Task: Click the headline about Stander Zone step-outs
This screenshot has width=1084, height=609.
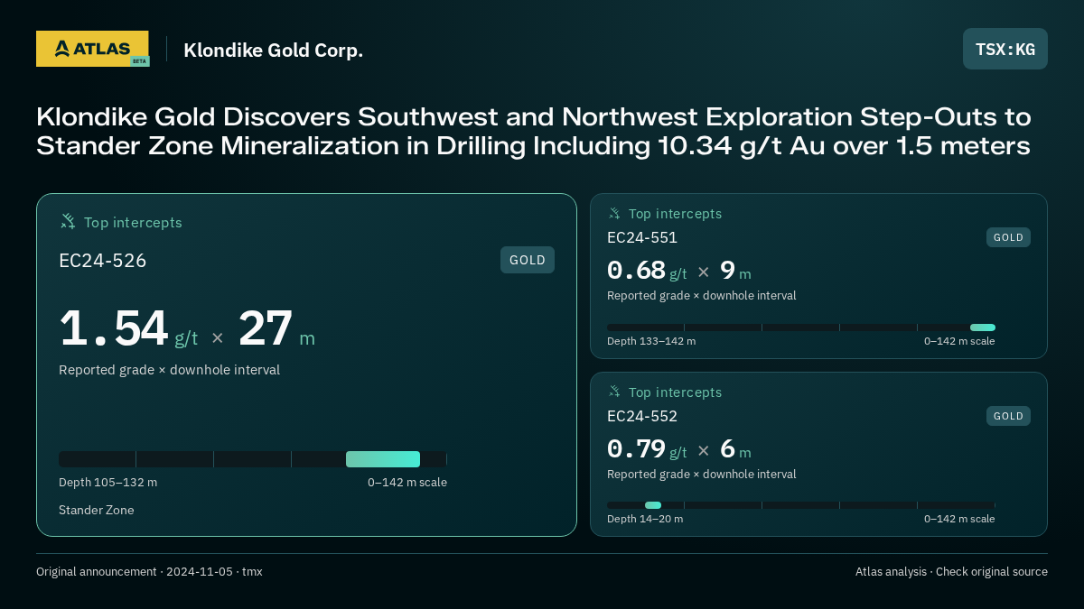Action: 534,132
